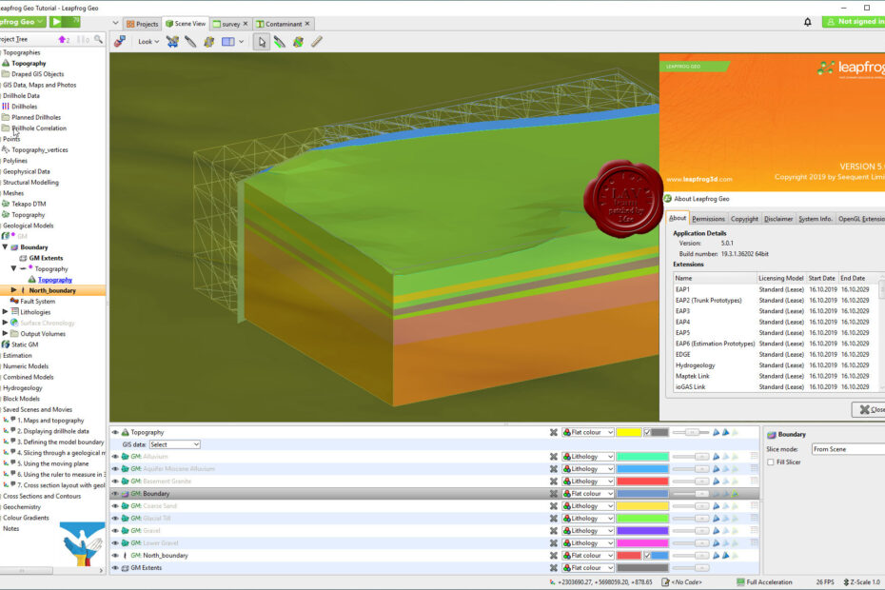Click the project tree search magnifier
The image size is (885, 590).
pos(99,39)
